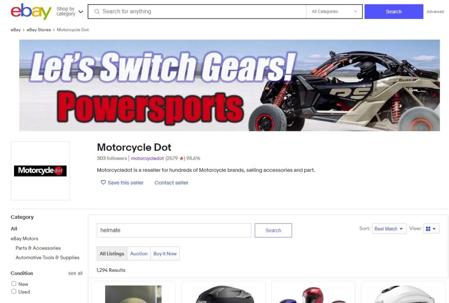Click the 303 followers text
Screen dimensions: 449x303
coord(112,158)
